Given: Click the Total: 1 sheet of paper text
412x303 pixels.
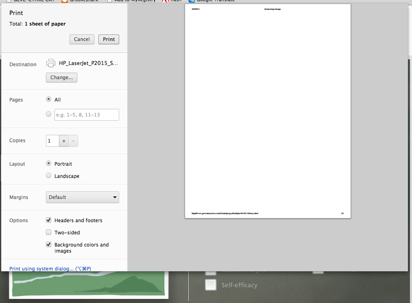Looking at the screenshot, I should [37, 24].
